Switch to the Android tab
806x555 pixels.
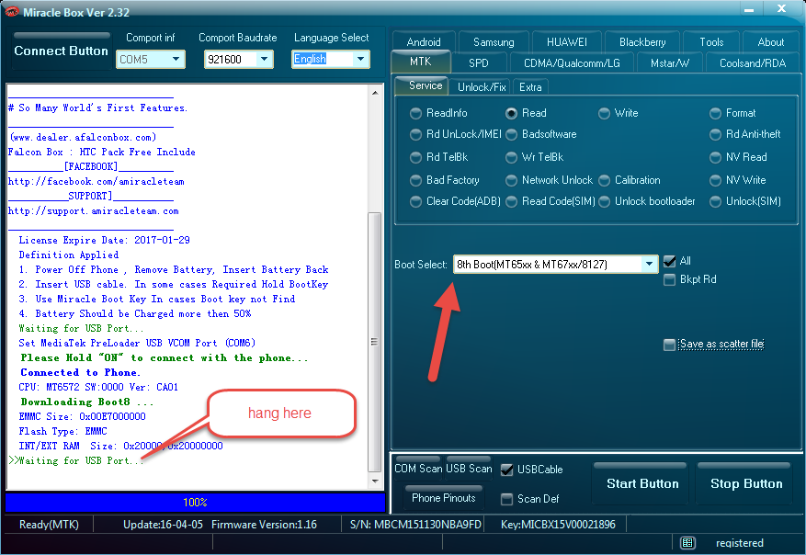pyautogui.click(x=424, y=42)
